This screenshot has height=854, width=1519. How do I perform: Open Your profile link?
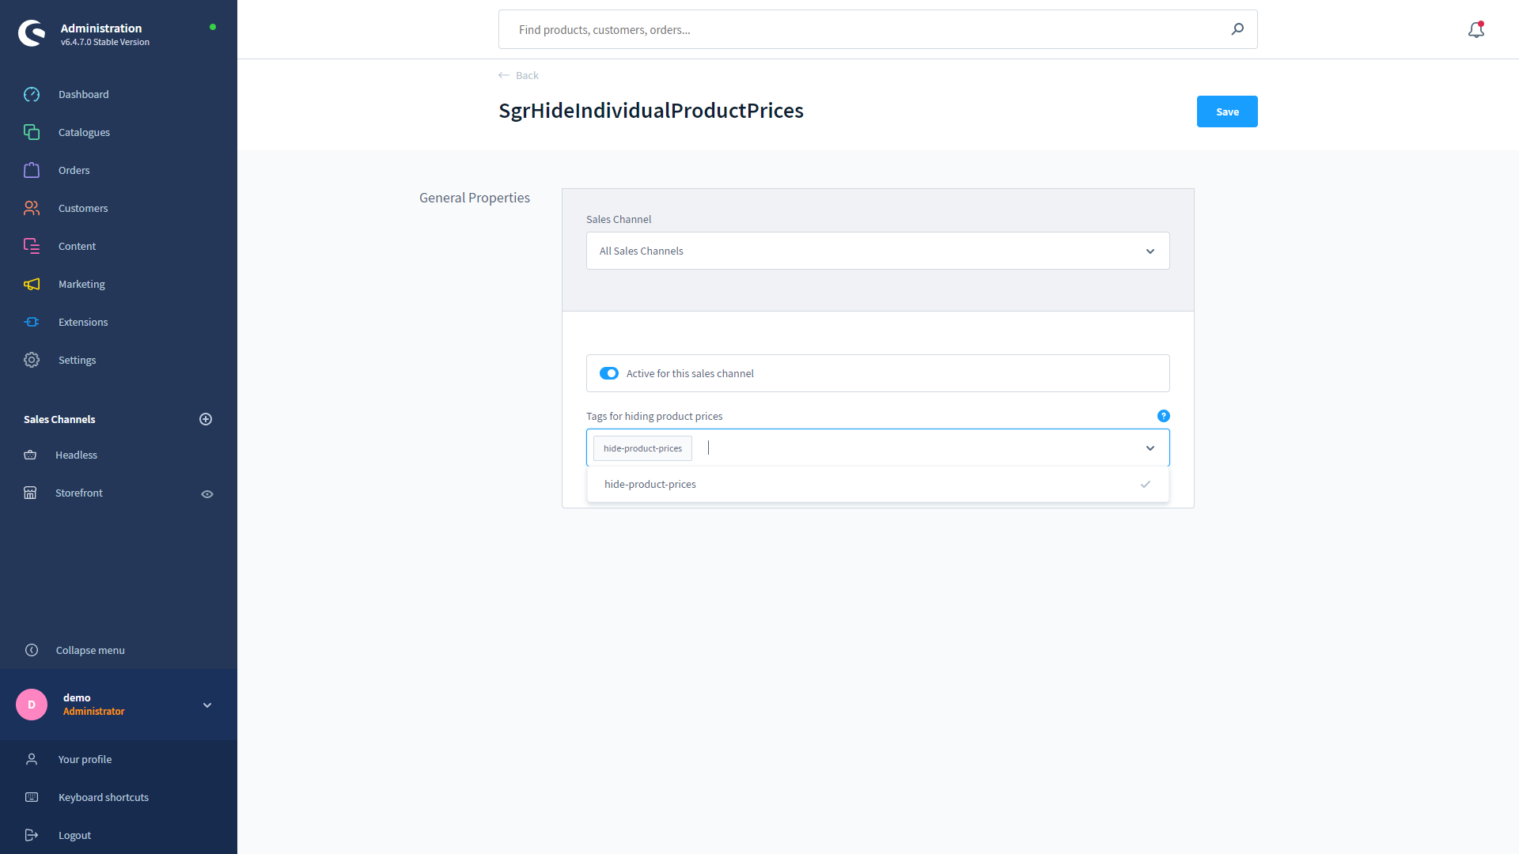[85, 759]
